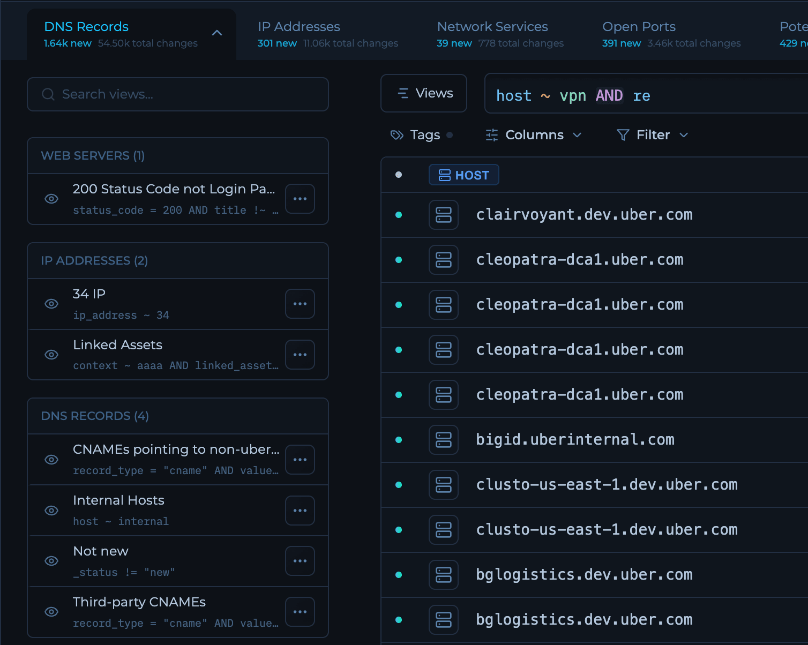The width and height of the screenshot is (808, 645).
Task: Click server icon beside bigid.uberinternal.com
Action: pos(444,440)
